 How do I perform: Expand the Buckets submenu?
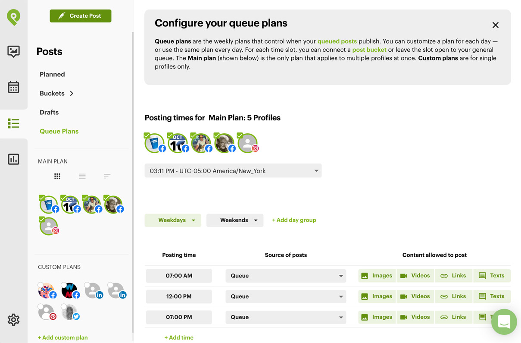57,93
